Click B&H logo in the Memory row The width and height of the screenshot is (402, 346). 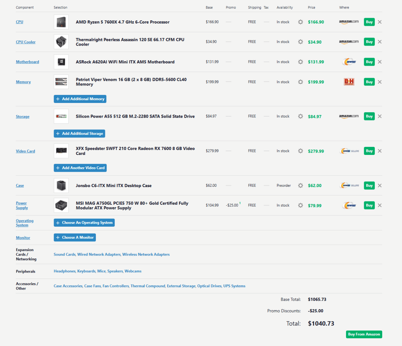coord(349,82)
